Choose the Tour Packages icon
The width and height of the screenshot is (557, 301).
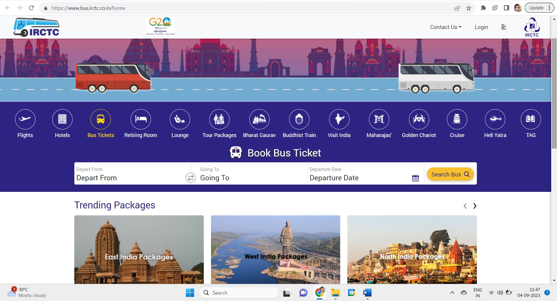(219, 119)
